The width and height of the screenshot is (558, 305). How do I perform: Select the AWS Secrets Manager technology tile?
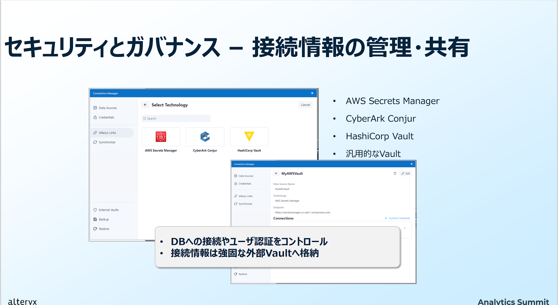click(161, 137)
